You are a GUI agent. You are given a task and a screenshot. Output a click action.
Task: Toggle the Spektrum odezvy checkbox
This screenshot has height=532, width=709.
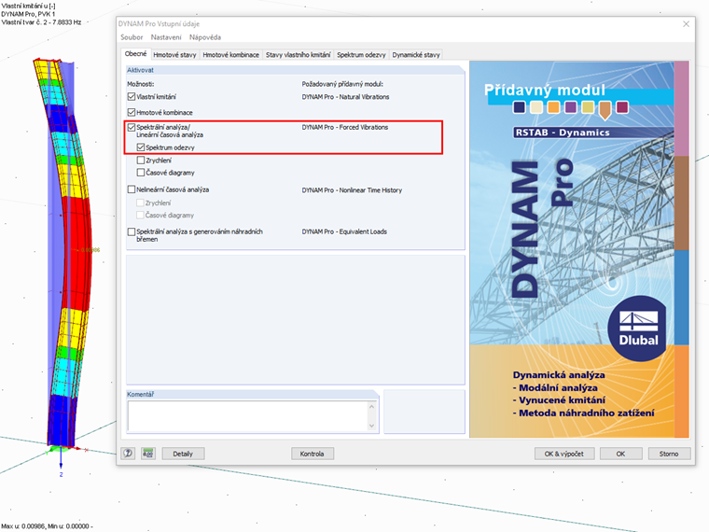[141, 147]
